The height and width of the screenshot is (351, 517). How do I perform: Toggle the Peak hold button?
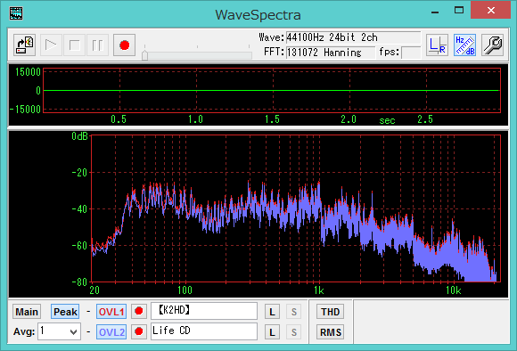point(65,312)
